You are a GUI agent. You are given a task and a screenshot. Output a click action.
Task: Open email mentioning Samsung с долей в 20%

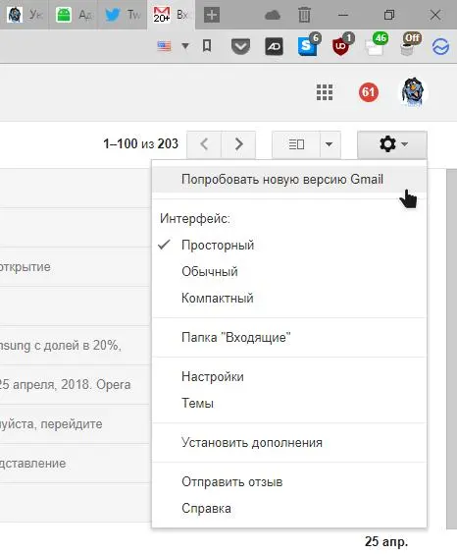pos(76,345)
